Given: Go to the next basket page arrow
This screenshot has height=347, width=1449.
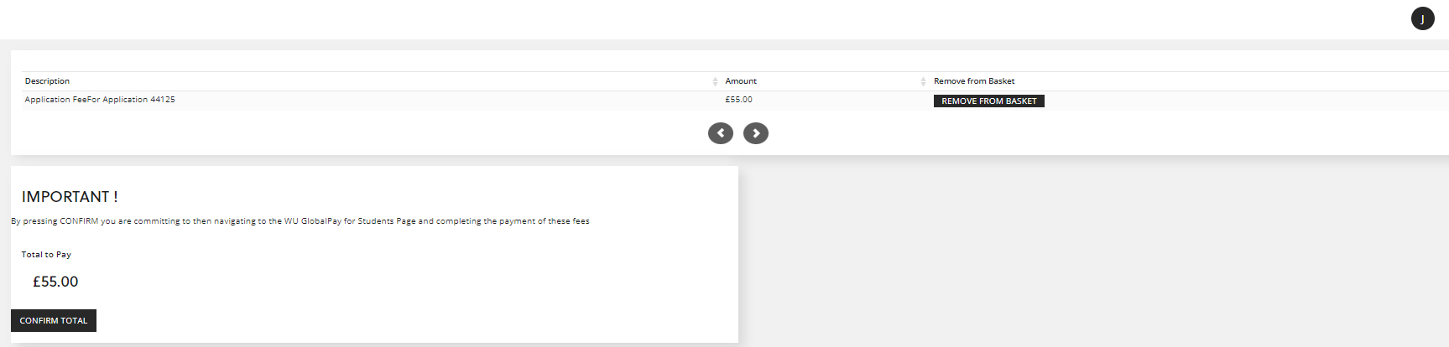Looking at the screenshot, I should click(x=755, y=133).
